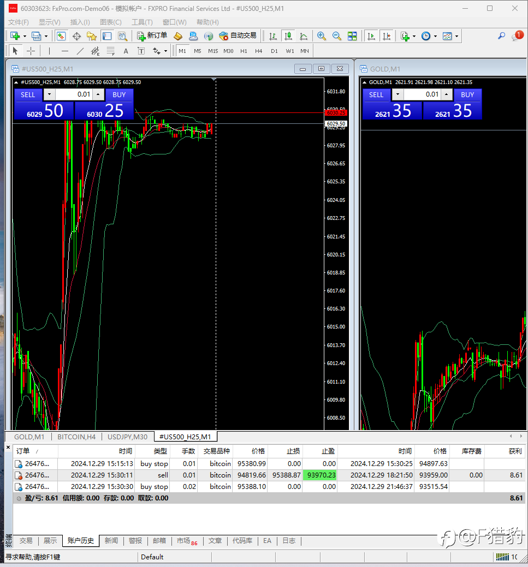Click the New Chart icon
Image resolution: width=528 pixels, height=567 pixels.
pos(15,36)
